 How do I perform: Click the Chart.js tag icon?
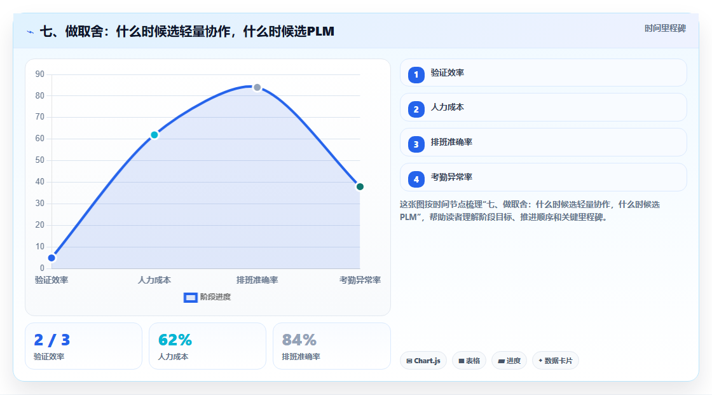coord(409,361)
